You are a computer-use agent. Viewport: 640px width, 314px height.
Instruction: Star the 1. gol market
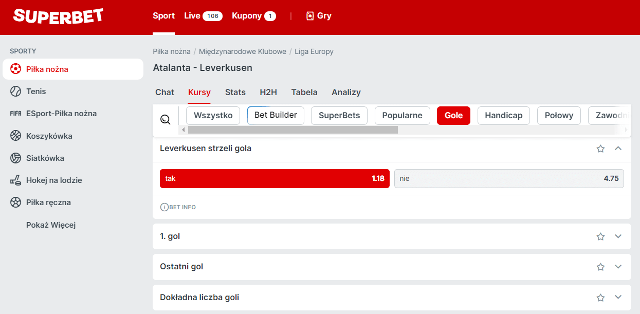click(x=600, y=236)
